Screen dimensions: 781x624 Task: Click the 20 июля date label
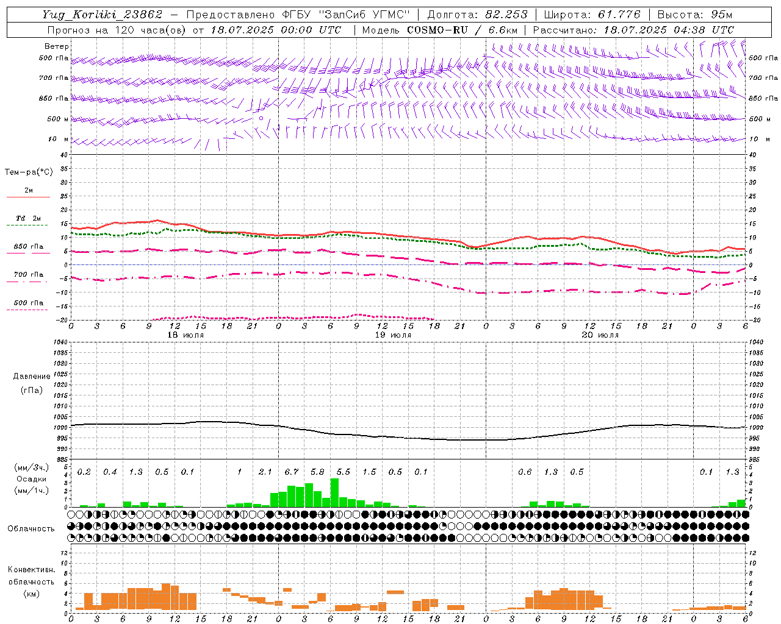coord(600,335)
